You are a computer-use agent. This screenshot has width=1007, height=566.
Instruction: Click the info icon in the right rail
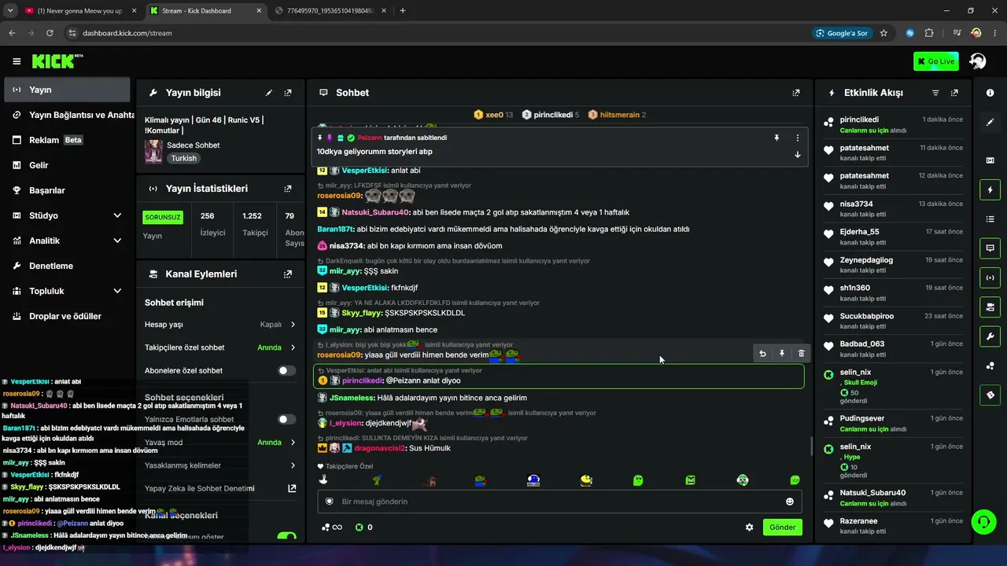[x=990, y=93]
